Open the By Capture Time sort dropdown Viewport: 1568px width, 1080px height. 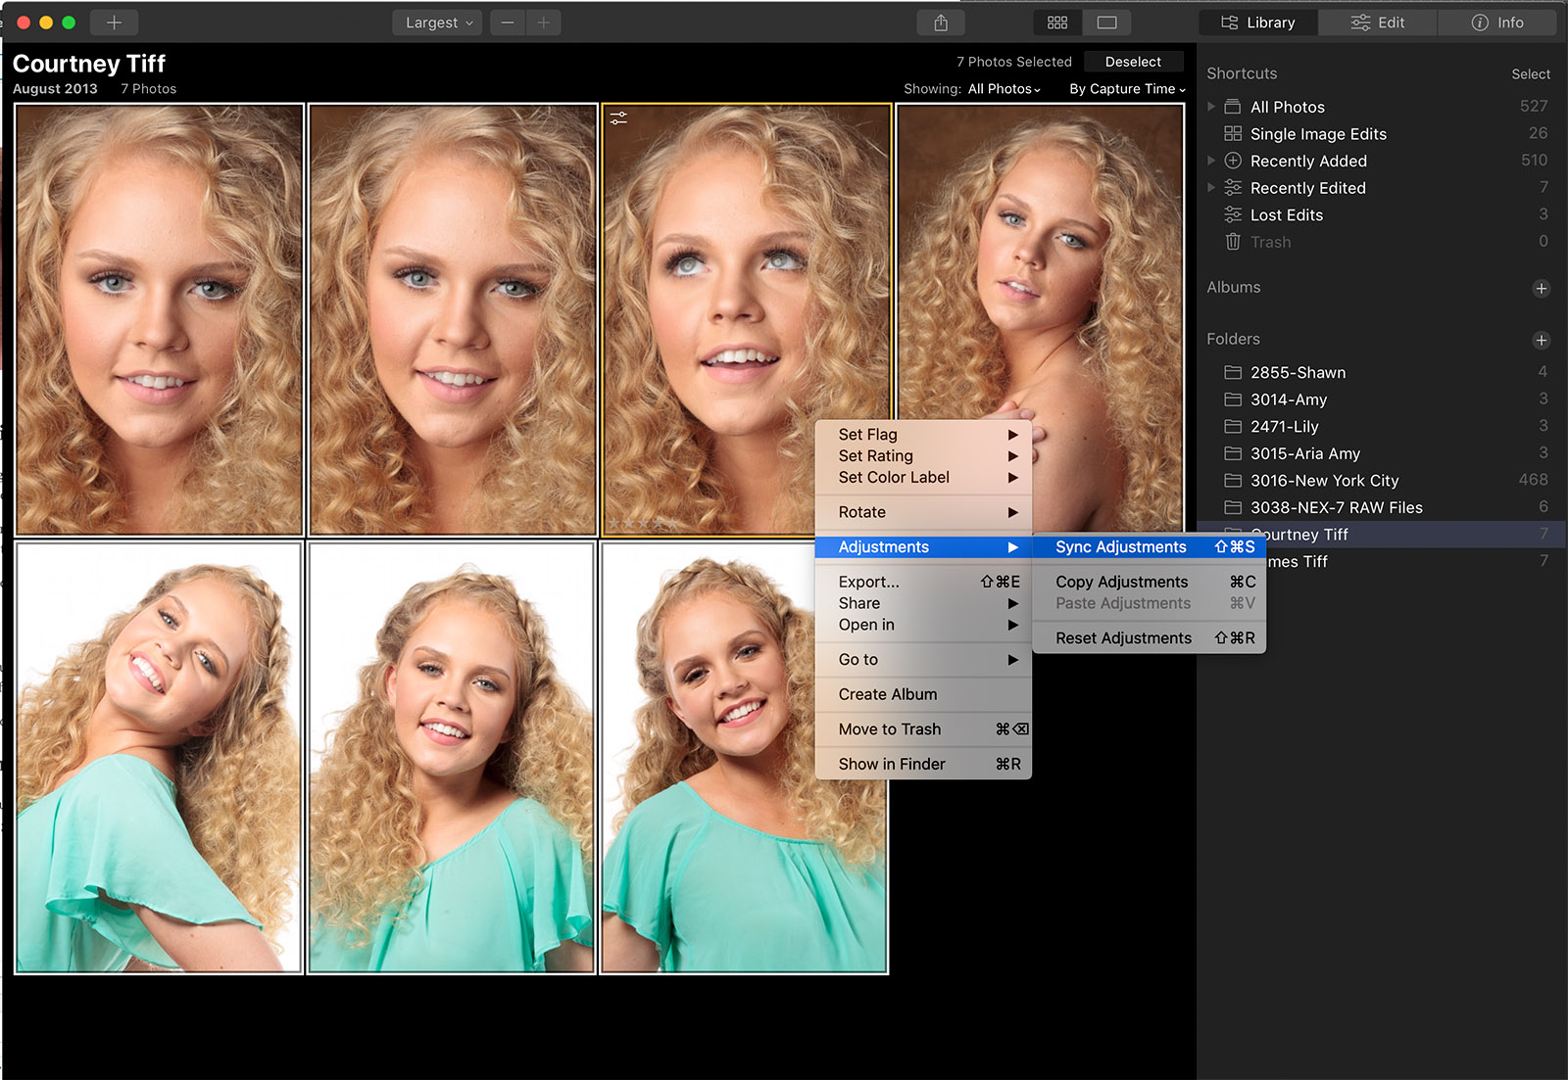pyautogui.click(x=1126, y=89)
